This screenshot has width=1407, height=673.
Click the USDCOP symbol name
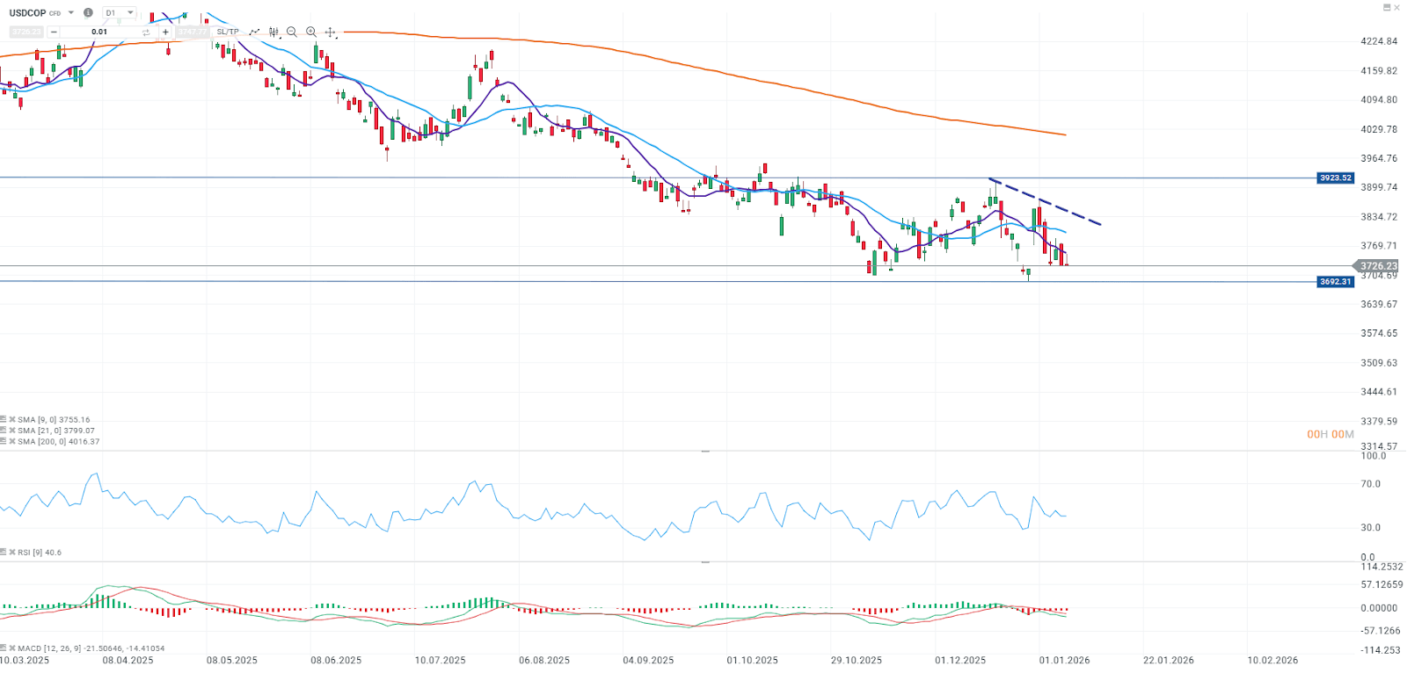point(27,13)
